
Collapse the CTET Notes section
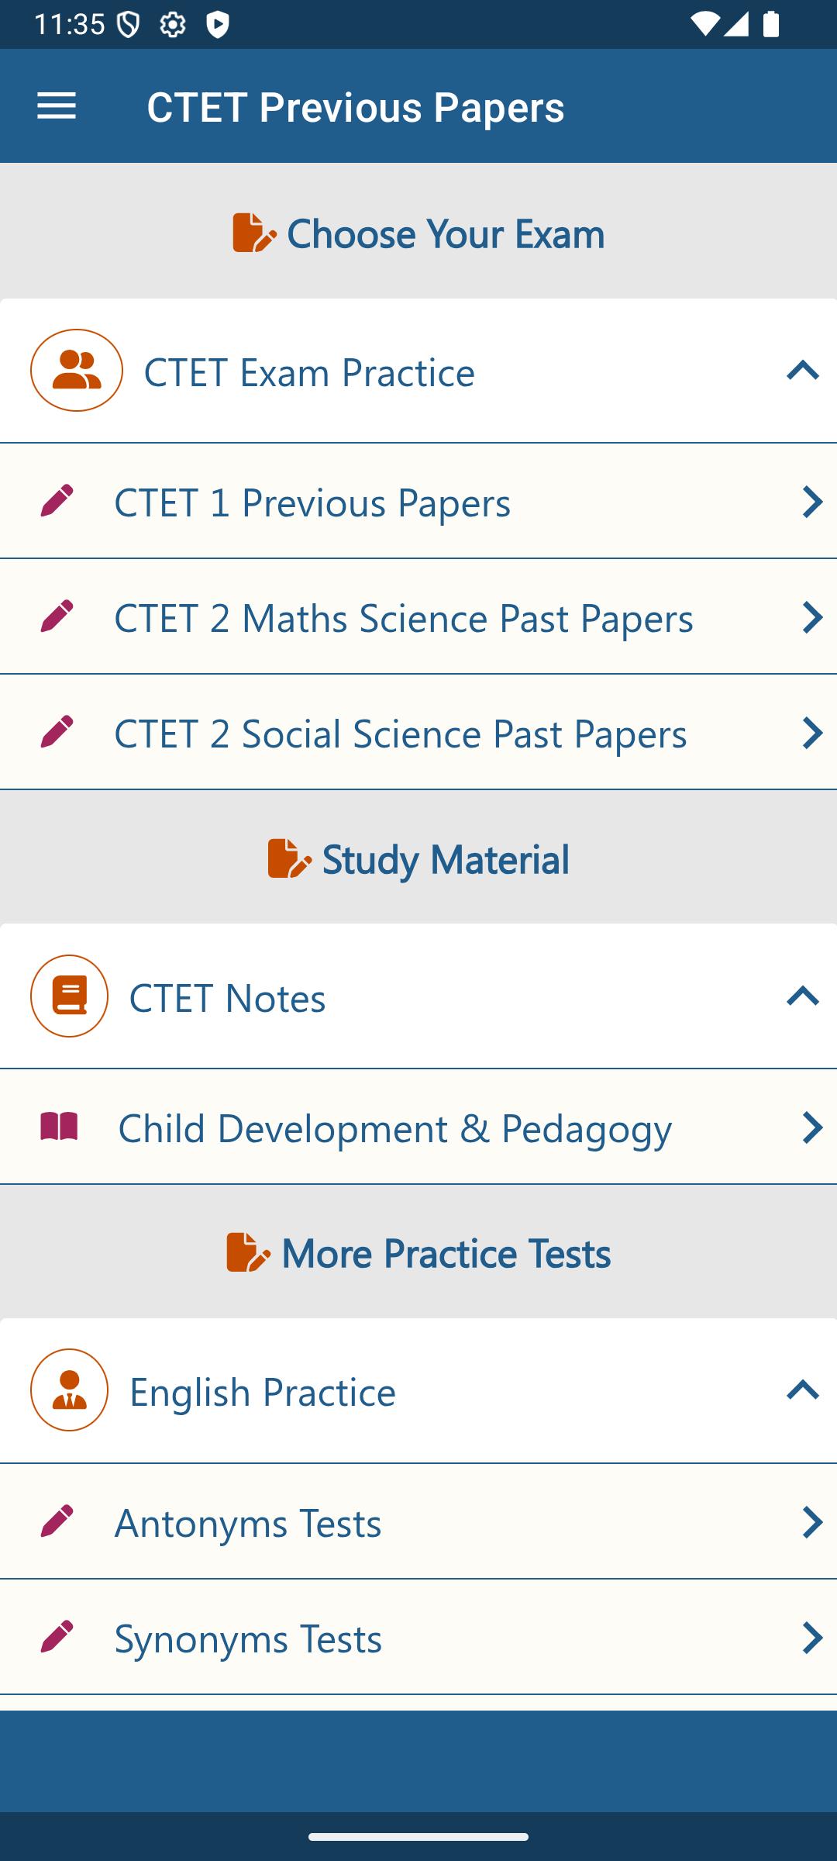tap(802, 996)
